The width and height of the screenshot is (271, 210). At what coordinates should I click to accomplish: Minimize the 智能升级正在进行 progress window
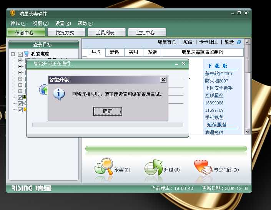coord(177,64)
